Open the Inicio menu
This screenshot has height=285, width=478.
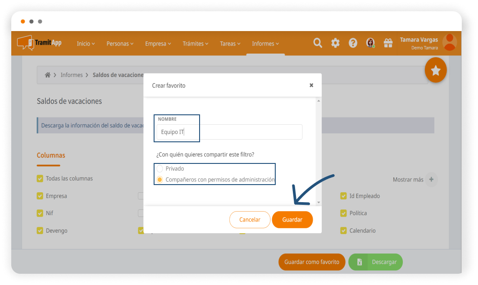click(x=86, y=44)
